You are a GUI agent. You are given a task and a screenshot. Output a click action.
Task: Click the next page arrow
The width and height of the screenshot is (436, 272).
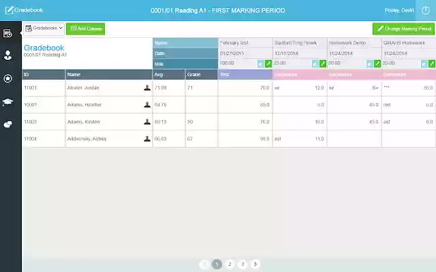[255, 264]
